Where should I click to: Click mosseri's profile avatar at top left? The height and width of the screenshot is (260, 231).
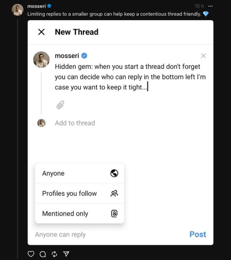click(18, 10)
